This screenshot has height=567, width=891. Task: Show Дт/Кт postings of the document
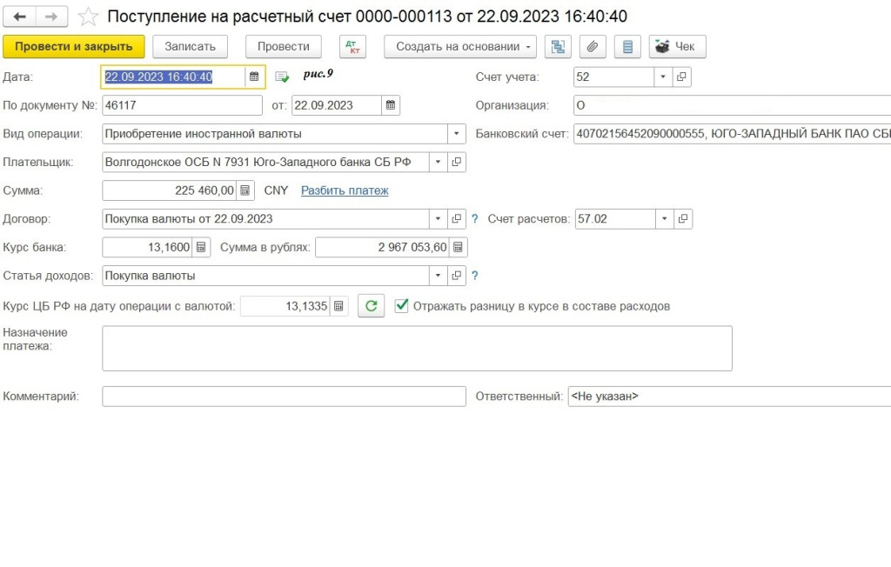(352, 47)
